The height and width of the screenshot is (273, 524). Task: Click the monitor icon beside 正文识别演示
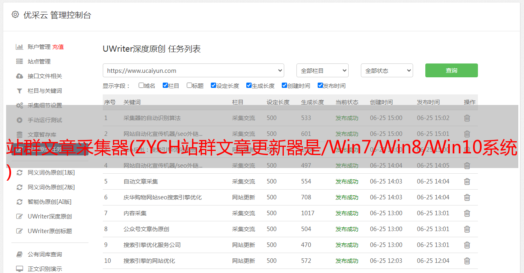click(x=19, y=269)
